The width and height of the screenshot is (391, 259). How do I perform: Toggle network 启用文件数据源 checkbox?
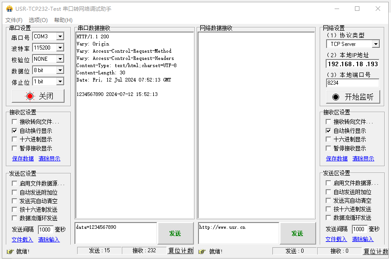328,183
